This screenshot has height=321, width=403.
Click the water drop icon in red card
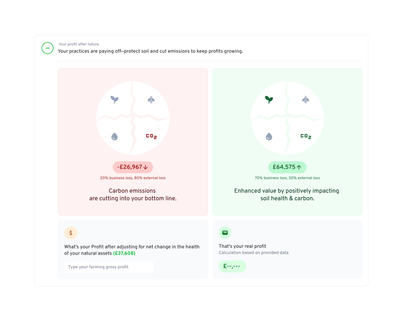point(115,136)
